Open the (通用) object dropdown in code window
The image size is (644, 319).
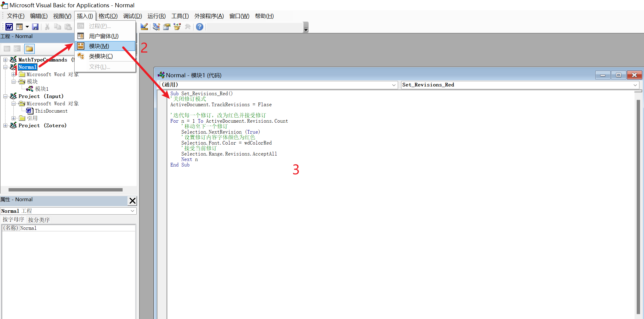394,85
